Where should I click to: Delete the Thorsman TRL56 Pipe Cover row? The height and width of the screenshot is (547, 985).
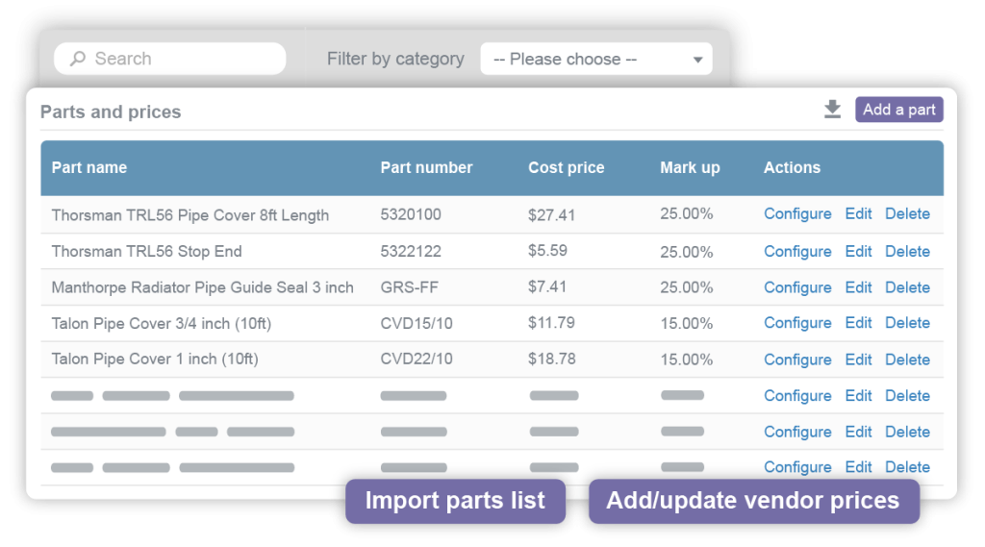coord(907,213)
